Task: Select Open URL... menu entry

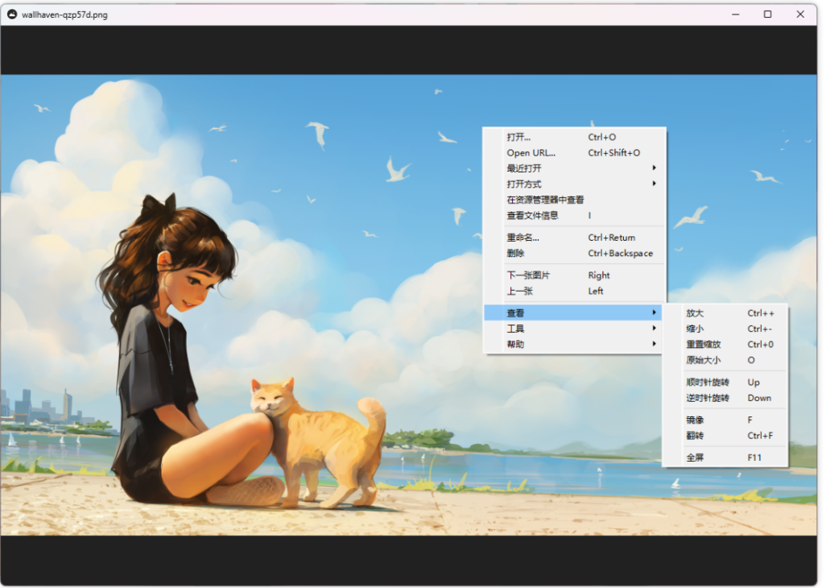Action: [574, 153]
